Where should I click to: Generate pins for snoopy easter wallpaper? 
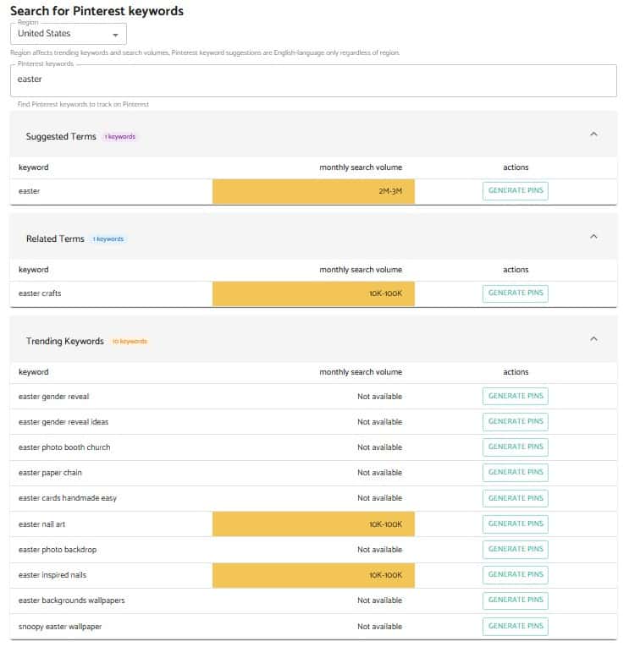coord(515,627)
